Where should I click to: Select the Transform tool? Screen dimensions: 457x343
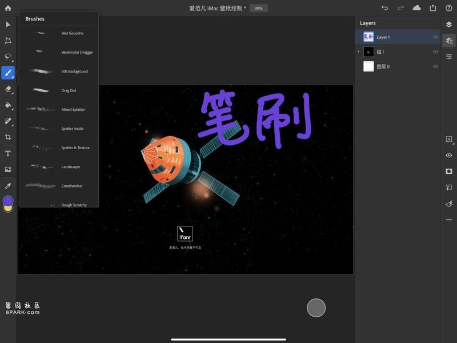(8, 41)
